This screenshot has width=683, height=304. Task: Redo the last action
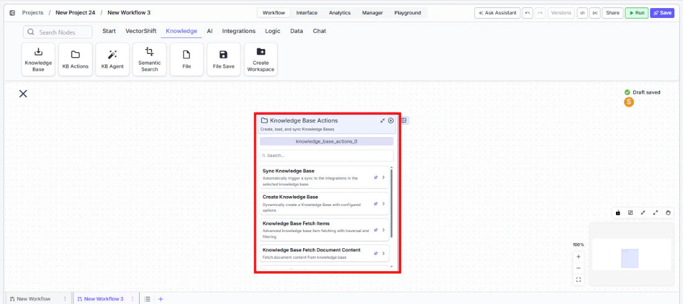[x=540, y=13]
